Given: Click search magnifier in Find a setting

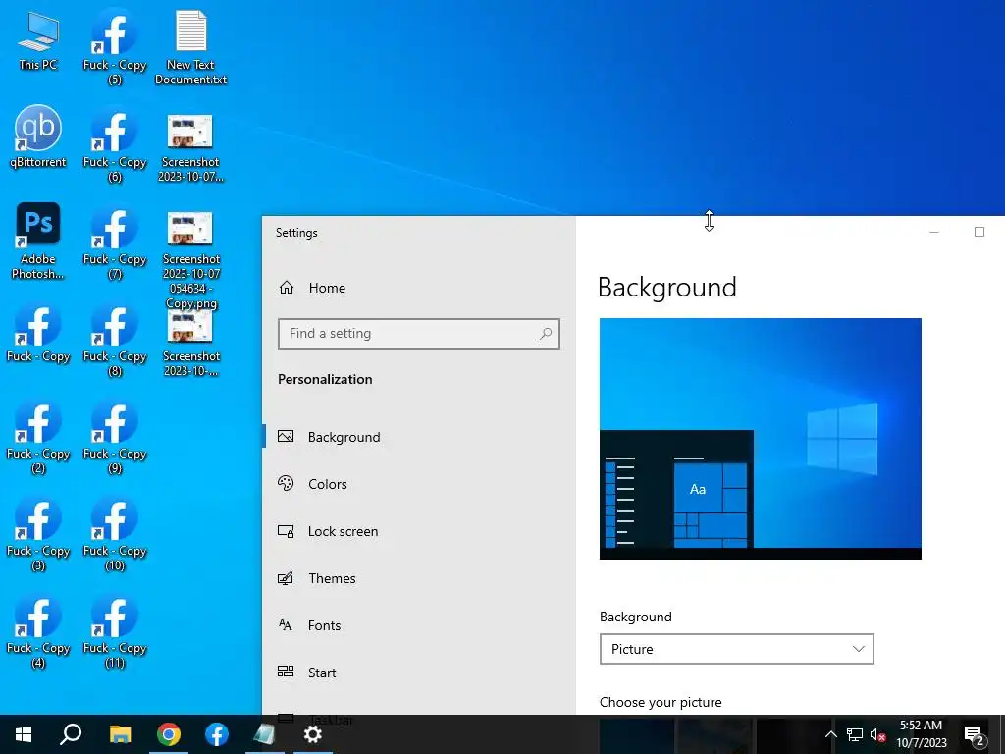Looking at the screenshot, I should coord(546,334).
